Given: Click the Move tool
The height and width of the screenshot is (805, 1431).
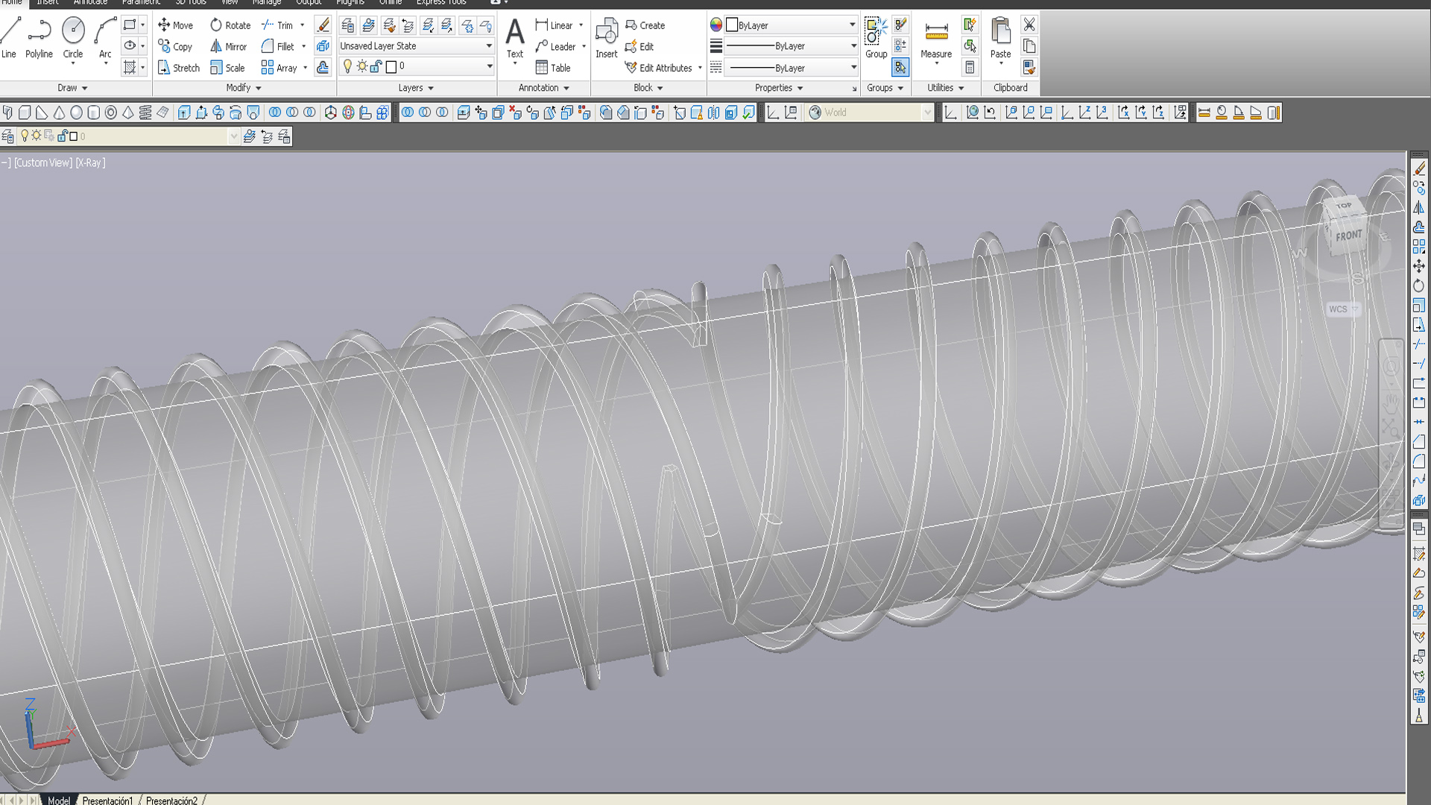Looking at the screenshot, I should pyautogui.click(x=175, y=25).
